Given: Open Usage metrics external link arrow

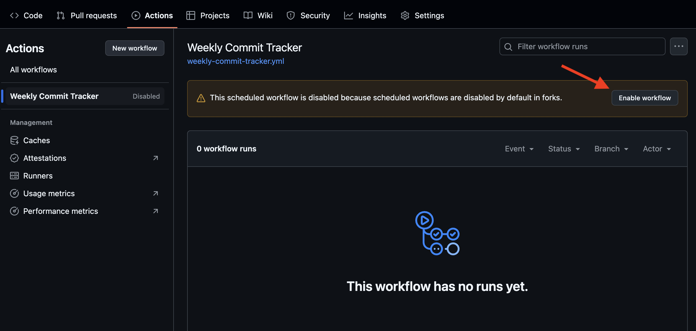Looking at the screenshot, I should pos(156,193).
